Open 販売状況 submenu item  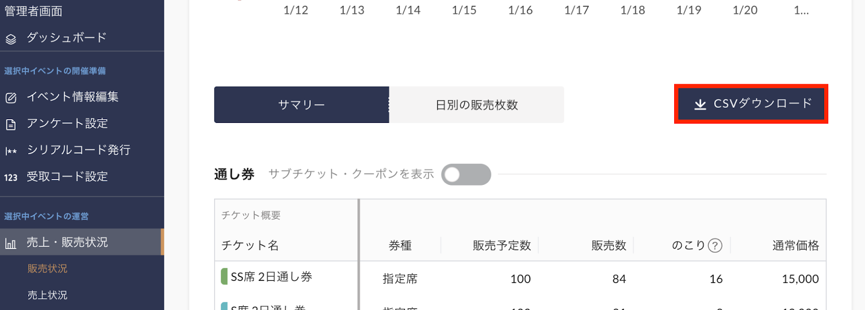48,268
